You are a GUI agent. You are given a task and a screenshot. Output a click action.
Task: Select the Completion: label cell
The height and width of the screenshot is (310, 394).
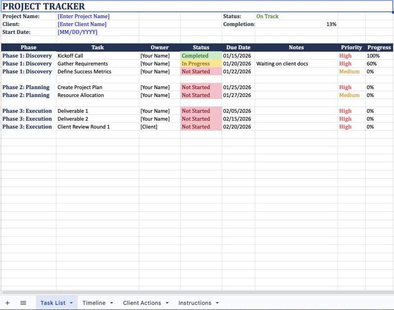coord(239,24)
